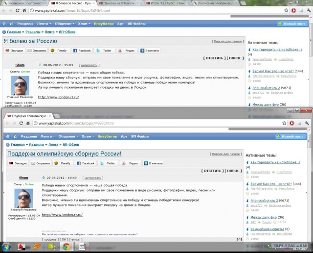The width and height of the screenshot is (313, 253).
Task: Star the page in front window address bar
Action: click(x=284, y=123)
